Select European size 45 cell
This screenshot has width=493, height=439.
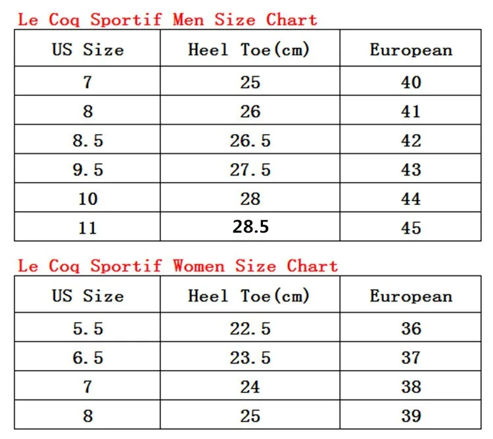(411, 227)
